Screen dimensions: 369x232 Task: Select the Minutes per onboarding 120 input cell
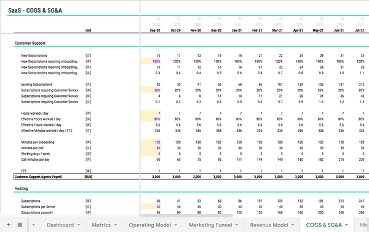pyautogui.click(x=151, y=142)
